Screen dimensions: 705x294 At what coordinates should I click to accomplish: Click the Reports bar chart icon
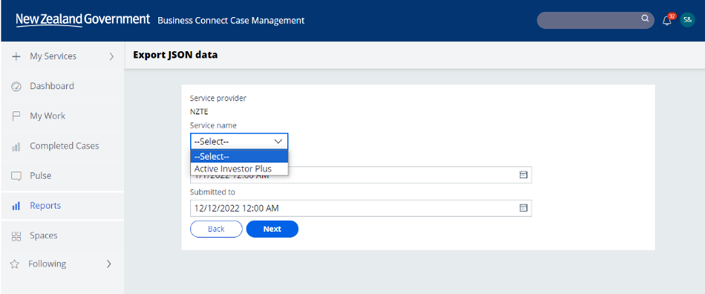coord(16,206)
